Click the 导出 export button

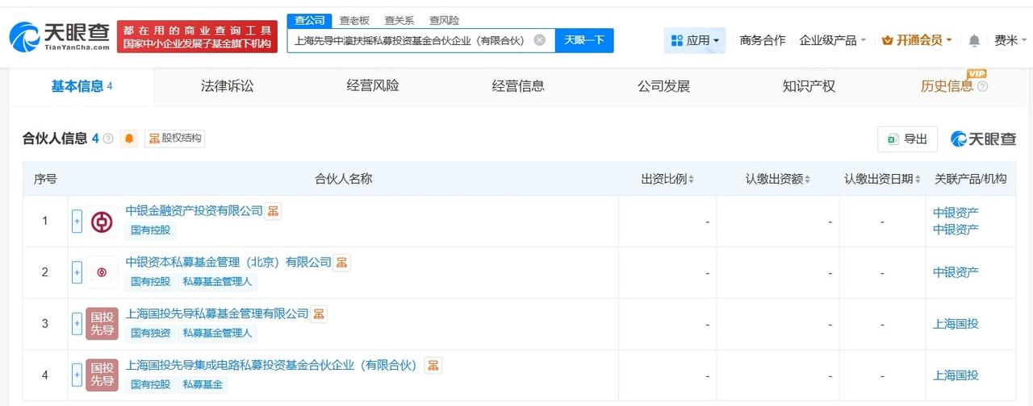pos(907,139)
